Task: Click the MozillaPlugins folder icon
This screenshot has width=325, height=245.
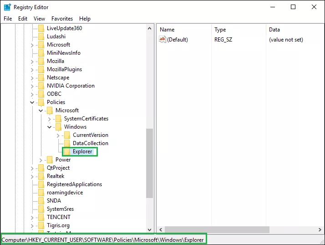Action: (41, 69)
